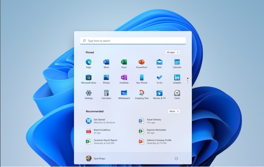264x167 pixels.
Task: Open the Mail app
Action: 159,64
